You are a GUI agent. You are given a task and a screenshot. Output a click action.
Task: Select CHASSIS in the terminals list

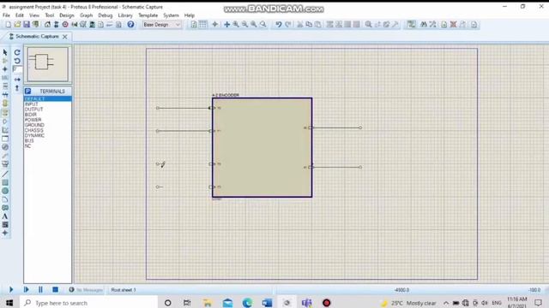pyautogui.click(x=34, y=130)
